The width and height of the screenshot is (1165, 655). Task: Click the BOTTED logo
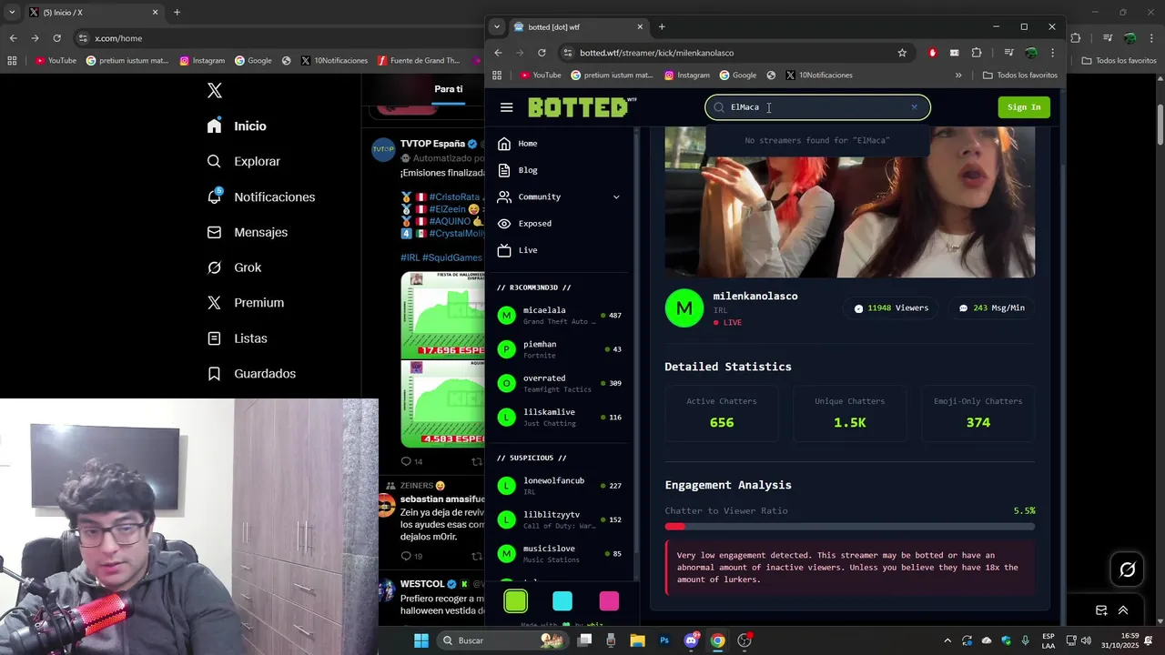pyautogui.click(x=582, y=107)
